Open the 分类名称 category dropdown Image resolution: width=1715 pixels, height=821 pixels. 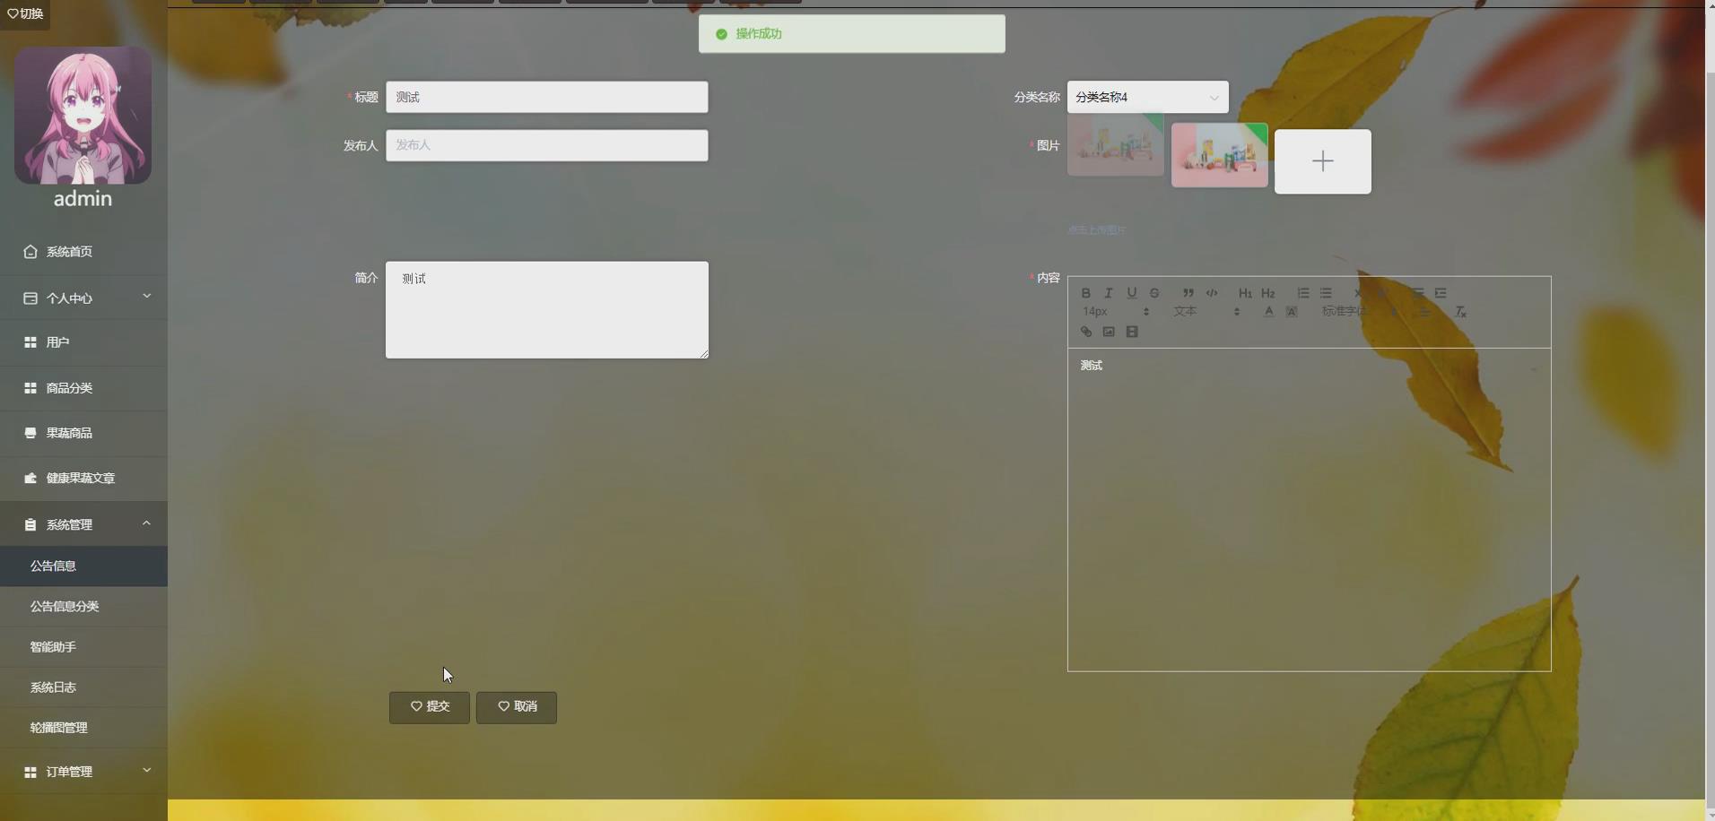coord(1147,97)
